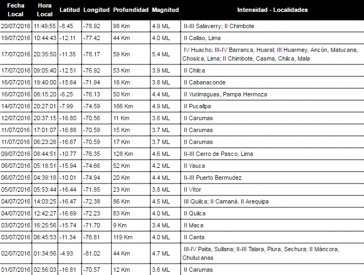
Task: Click the II-III Cerro de Pasco, Lima cell
Action: 218,154
